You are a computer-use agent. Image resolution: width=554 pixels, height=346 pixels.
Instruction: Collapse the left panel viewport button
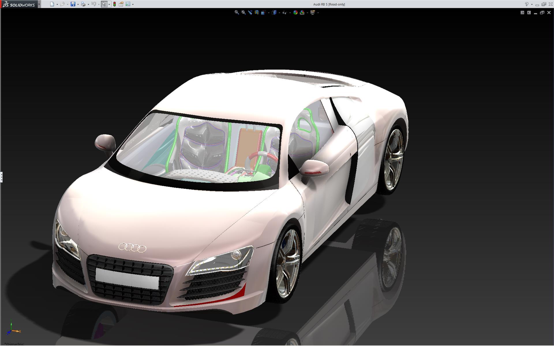coord(522,12)
